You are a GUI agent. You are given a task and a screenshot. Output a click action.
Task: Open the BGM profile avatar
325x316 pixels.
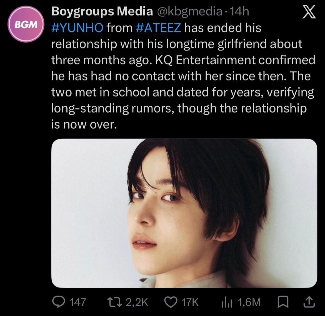(26, 24)
